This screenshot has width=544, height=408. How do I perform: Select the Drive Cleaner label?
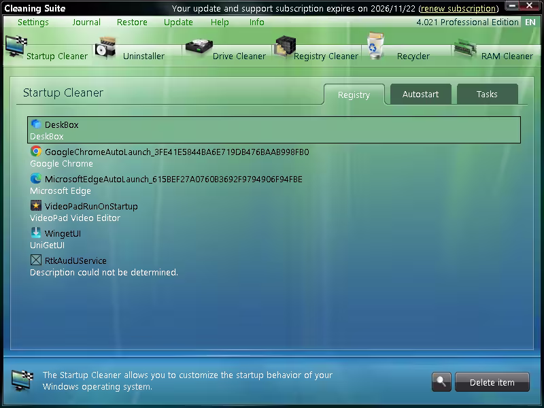[x=239, y=56]
